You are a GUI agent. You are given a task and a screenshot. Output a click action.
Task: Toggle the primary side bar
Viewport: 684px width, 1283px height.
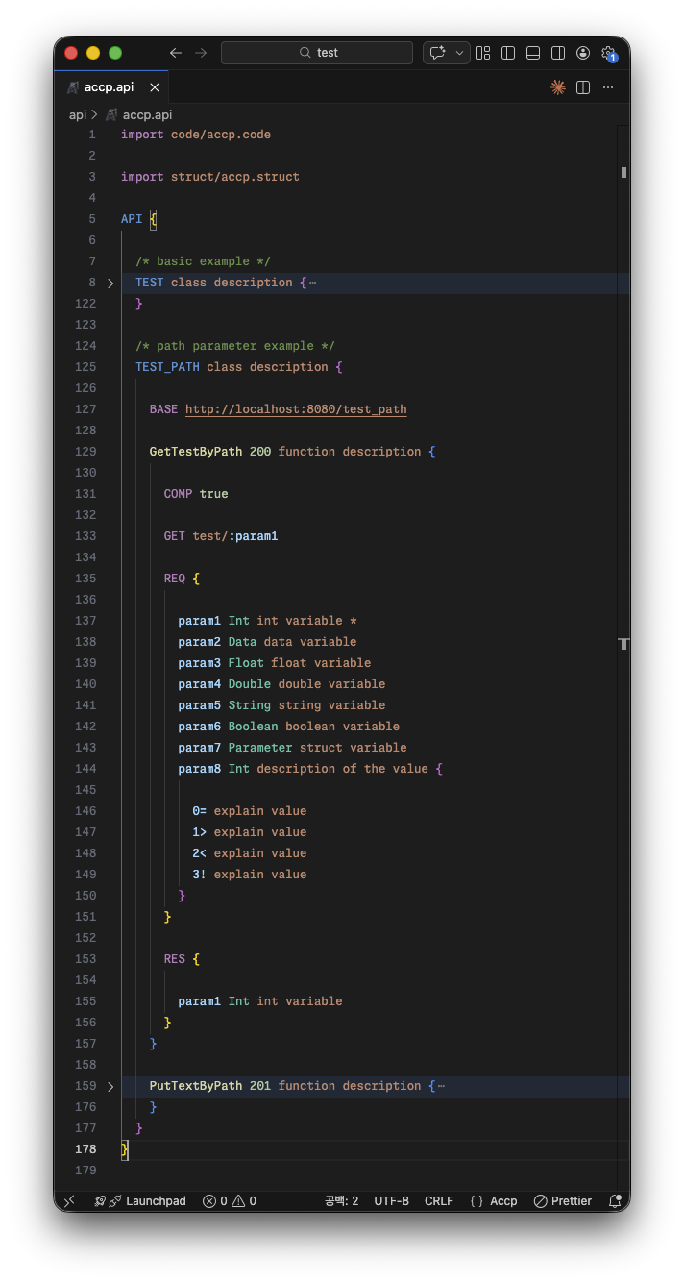(x=508, y=53)
